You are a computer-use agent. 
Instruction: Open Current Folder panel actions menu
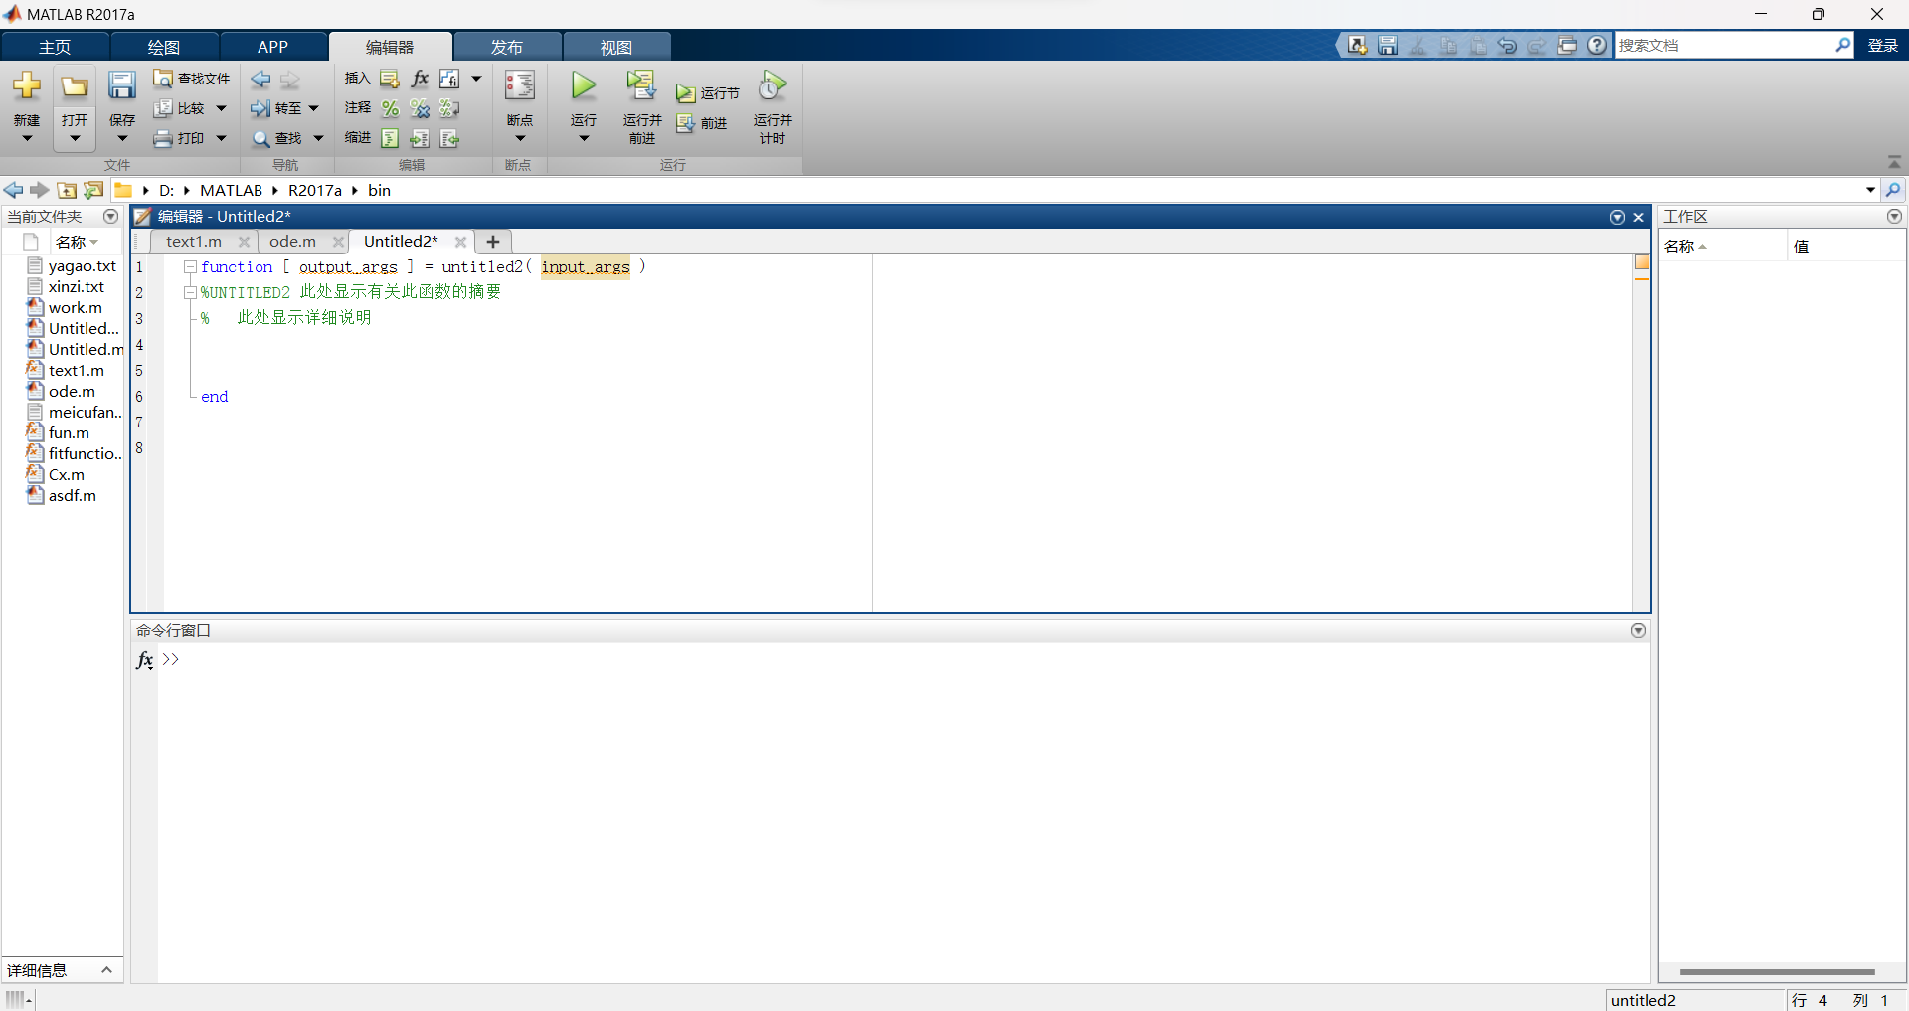pos(110,217)
